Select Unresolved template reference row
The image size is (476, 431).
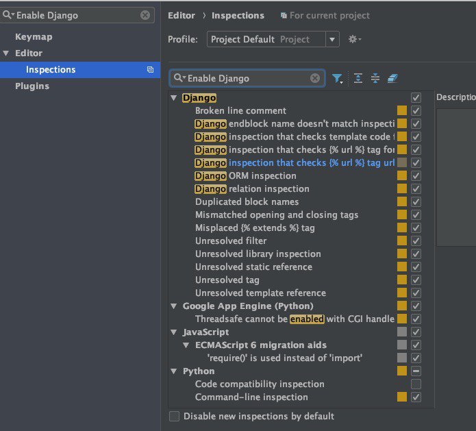260,293
